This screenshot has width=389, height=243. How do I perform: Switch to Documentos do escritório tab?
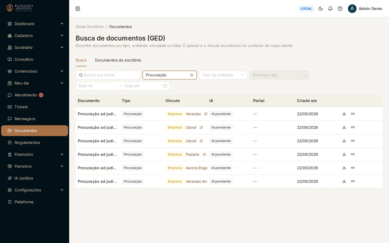pyautogui.click(x=118, y=60)
